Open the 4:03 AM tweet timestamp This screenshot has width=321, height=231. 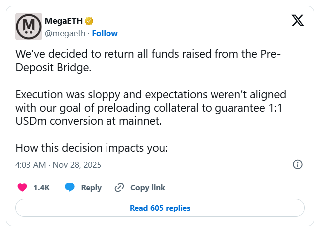(31, 164)
